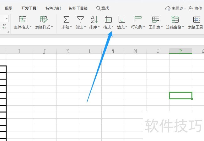Image resolution: width=204 pixels, height=141 pixels.
Task: Select column header N
Action: [x=136, y=51]
